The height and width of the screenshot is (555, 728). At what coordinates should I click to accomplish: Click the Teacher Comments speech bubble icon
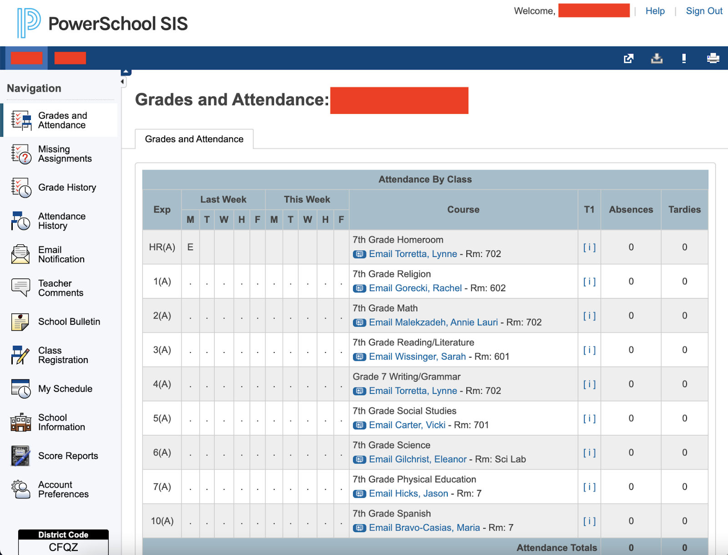tap(20, 288)
